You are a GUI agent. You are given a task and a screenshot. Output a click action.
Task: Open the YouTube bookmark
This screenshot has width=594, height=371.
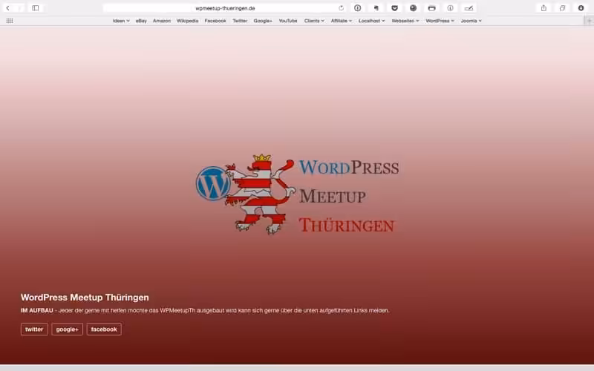click(288, 21)
